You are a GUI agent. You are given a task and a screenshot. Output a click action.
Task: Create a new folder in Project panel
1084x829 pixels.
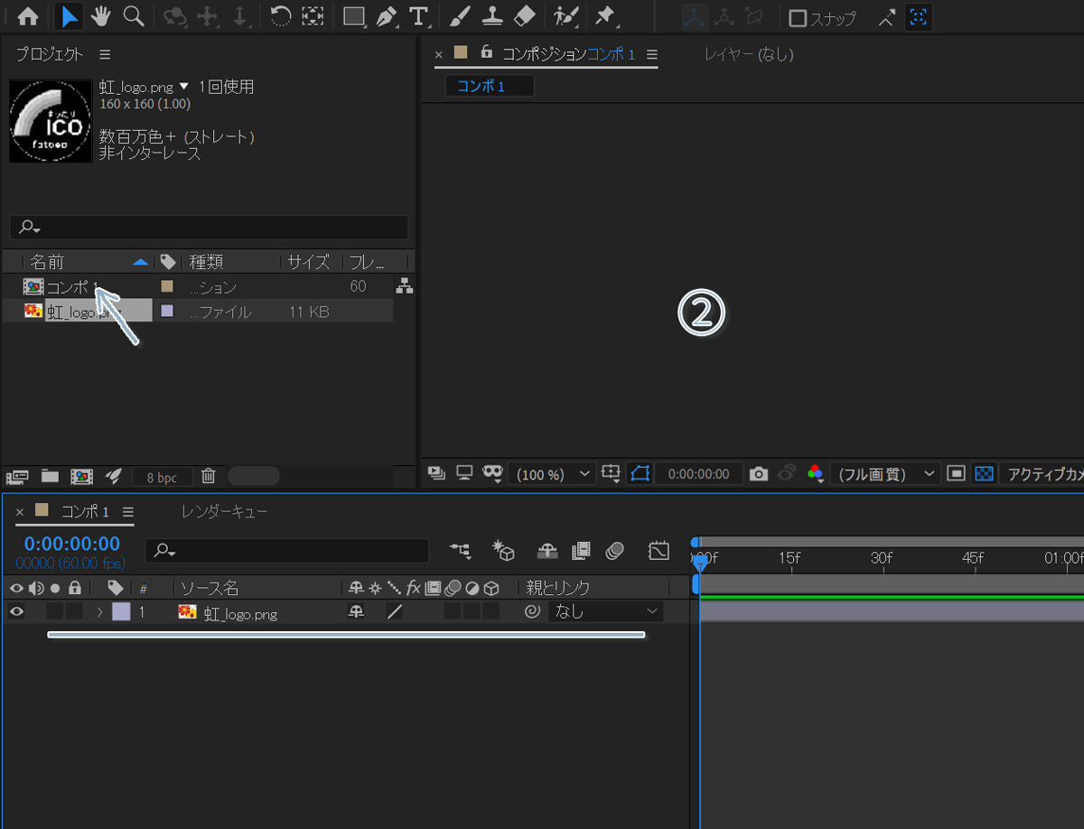tap(49, 476)
